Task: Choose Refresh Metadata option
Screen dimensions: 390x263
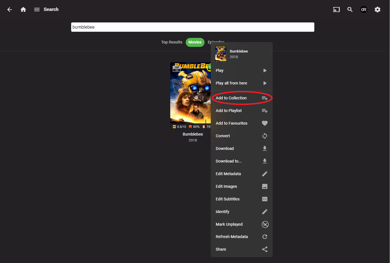Action: click(x=242, y=237)
